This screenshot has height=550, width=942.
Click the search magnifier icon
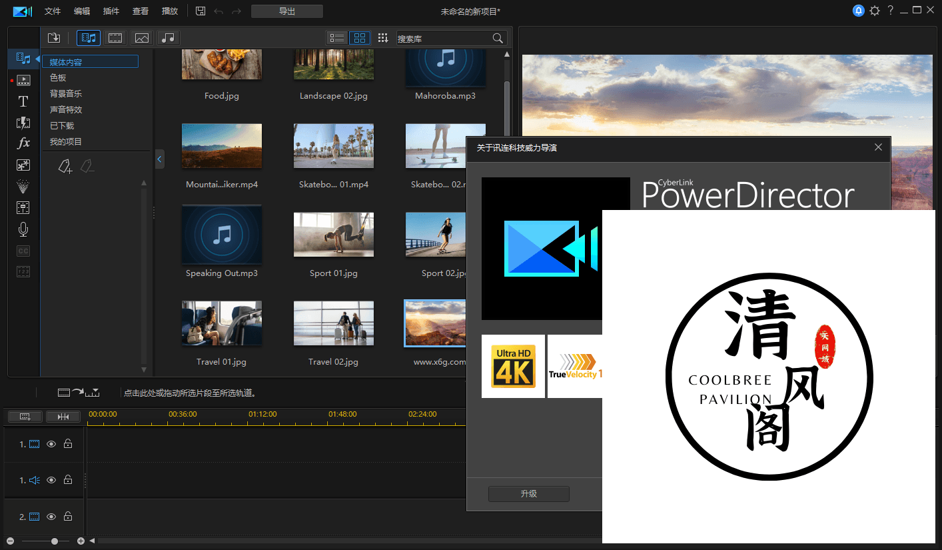pyautogui.click(x=498, y=39)
